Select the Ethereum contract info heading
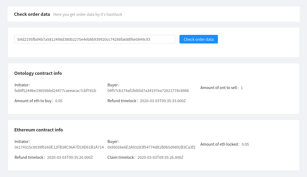 pos(38,130)
